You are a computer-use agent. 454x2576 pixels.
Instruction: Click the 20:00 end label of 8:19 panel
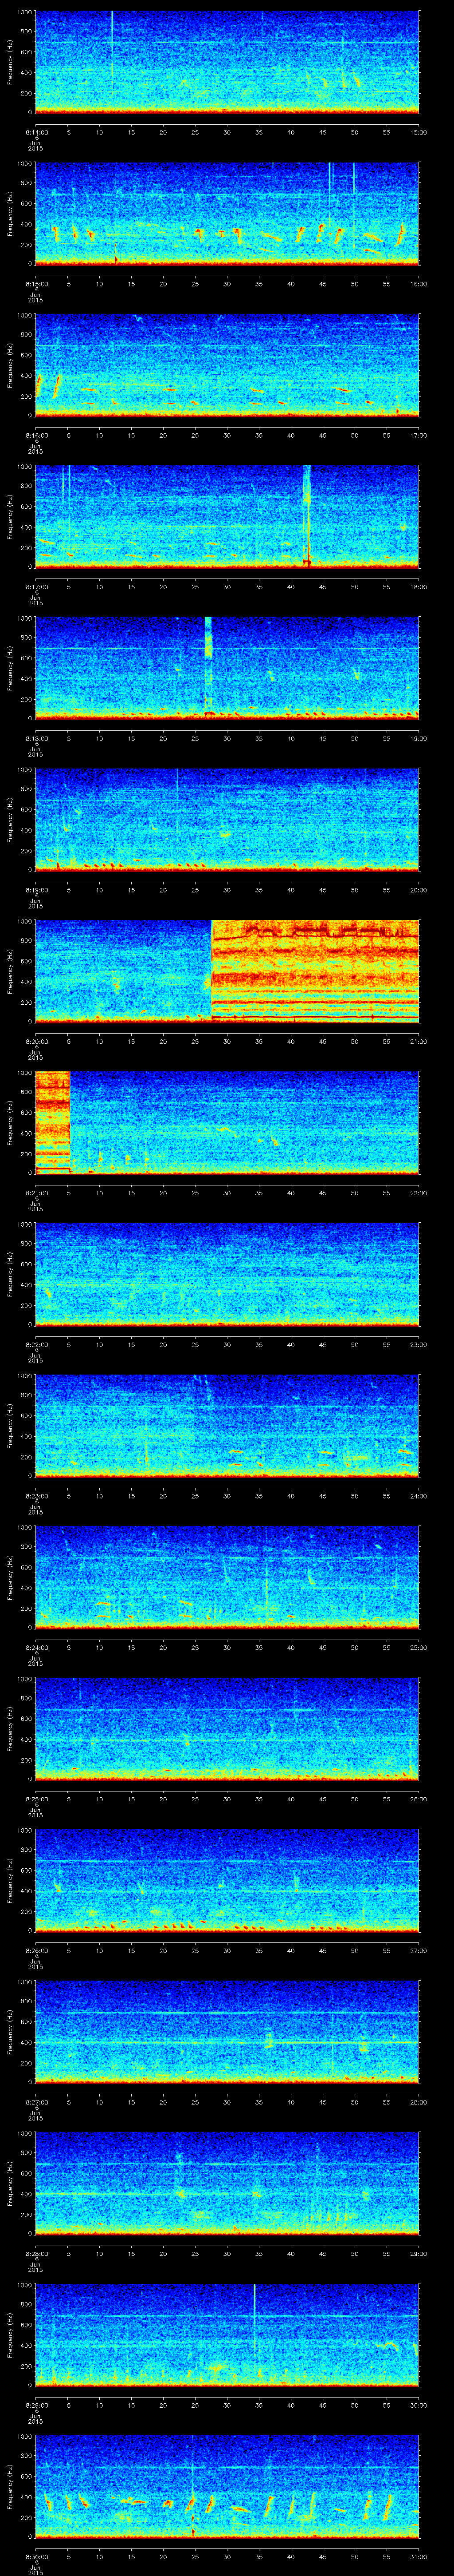pyautogui.click(x=419, y=890)
